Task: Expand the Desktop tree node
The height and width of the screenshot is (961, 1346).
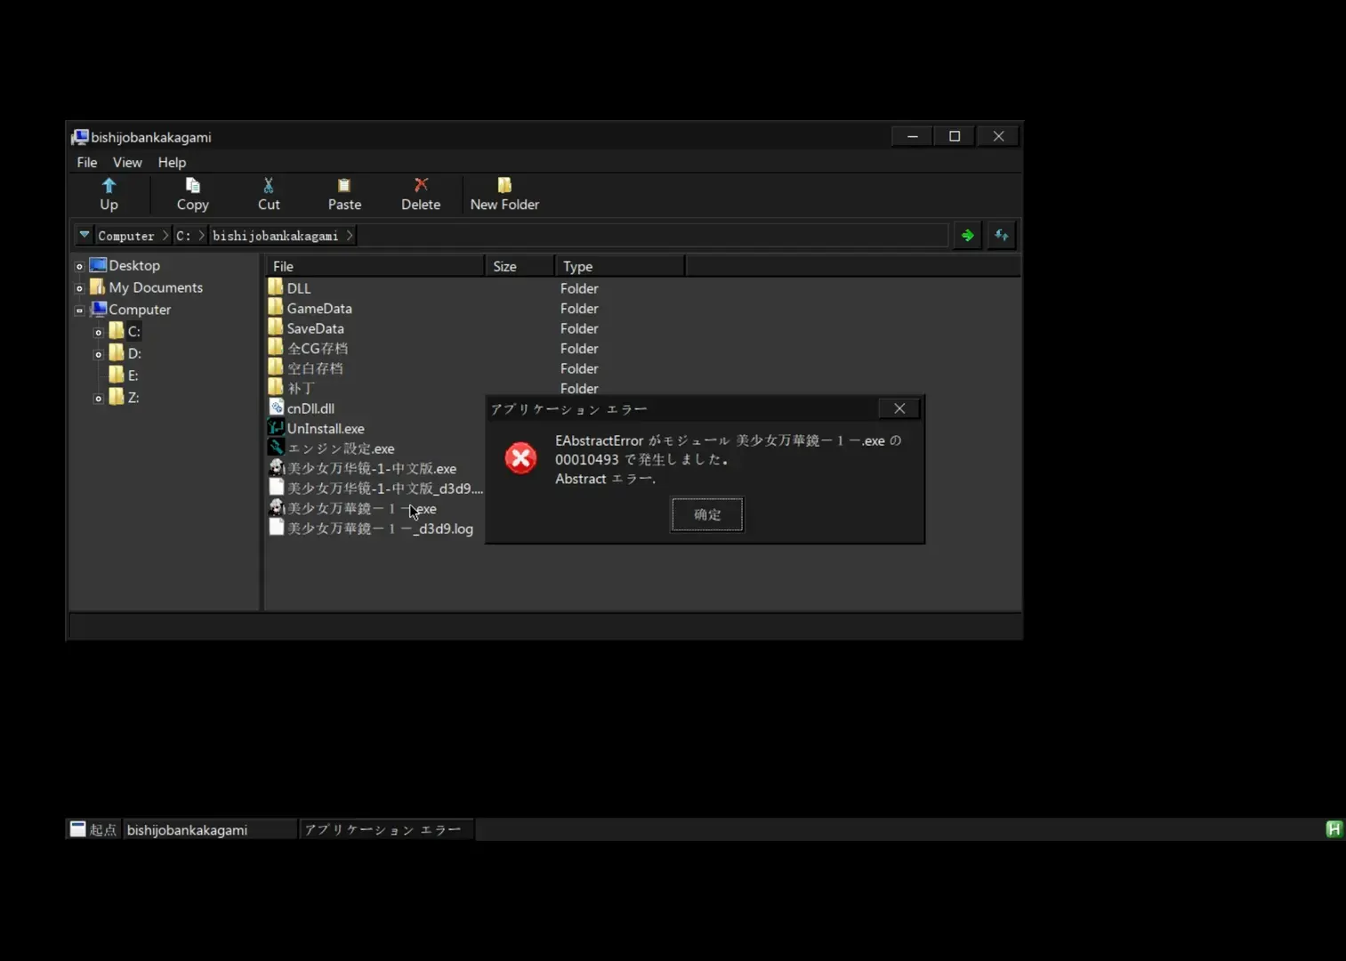Action: 79,266
